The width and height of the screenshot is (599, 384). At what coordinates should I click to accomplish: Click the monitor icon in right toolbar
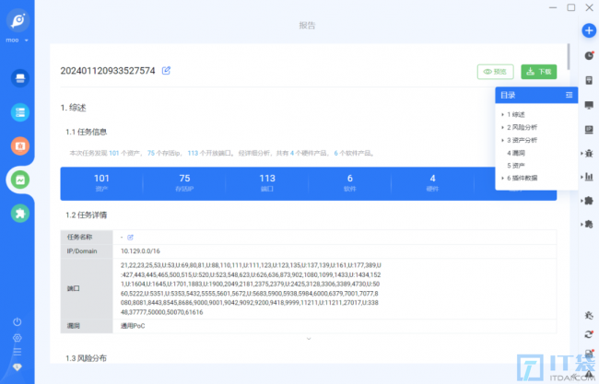click(589, 105)
